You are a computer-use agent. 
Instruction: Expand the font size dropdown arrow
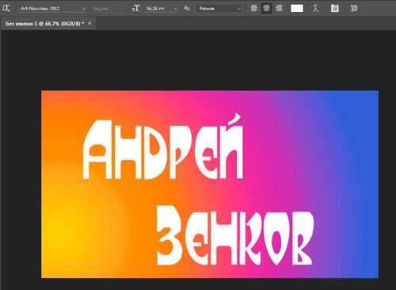pos(175,9)
